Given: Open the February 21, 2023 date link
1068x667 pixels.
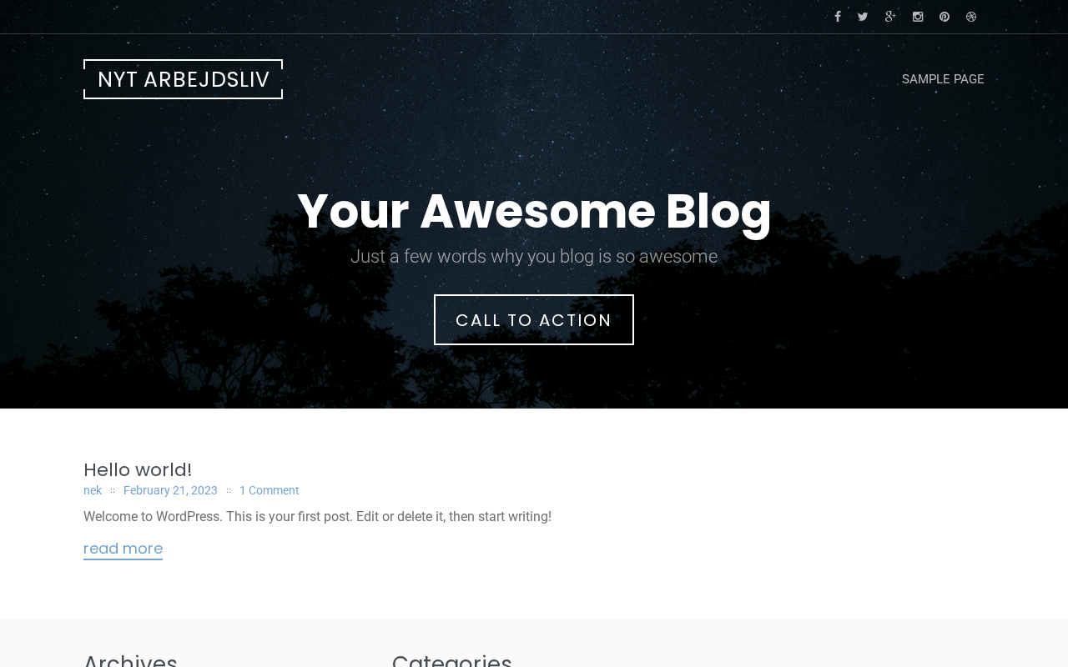Looking at the screenshot, I should click(x=170, y=490).
